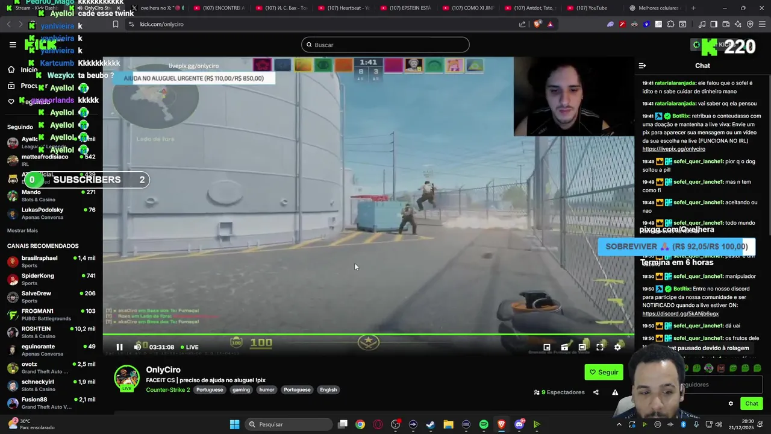Open recommended channel brasilraphael
This screenshot has width=771, height=434.
pyautogui.click(x=51, y=262)
